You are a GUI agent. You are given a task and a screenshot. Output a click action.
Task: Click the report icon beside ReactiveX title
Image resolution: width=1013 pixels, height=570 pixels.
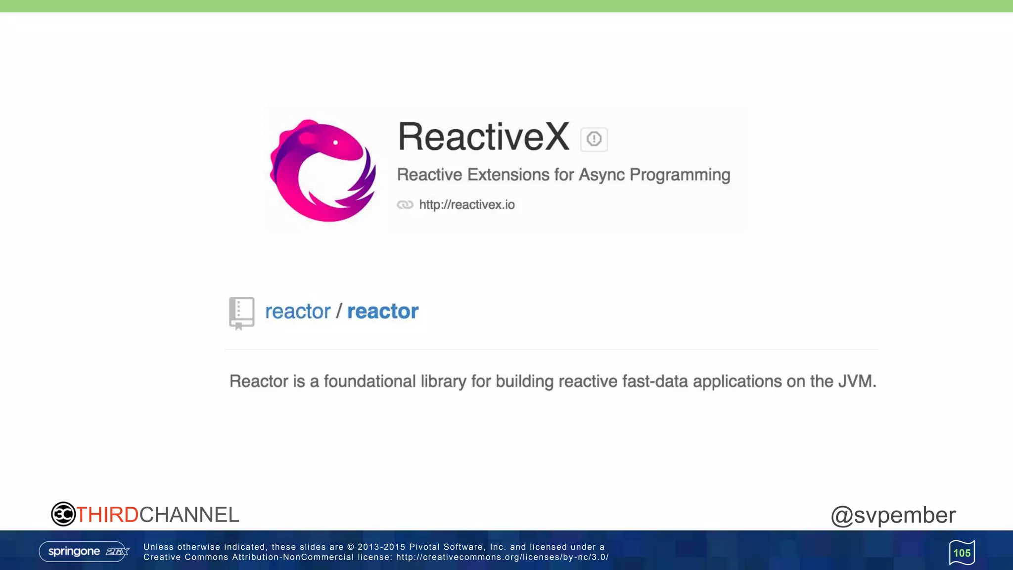594,139
